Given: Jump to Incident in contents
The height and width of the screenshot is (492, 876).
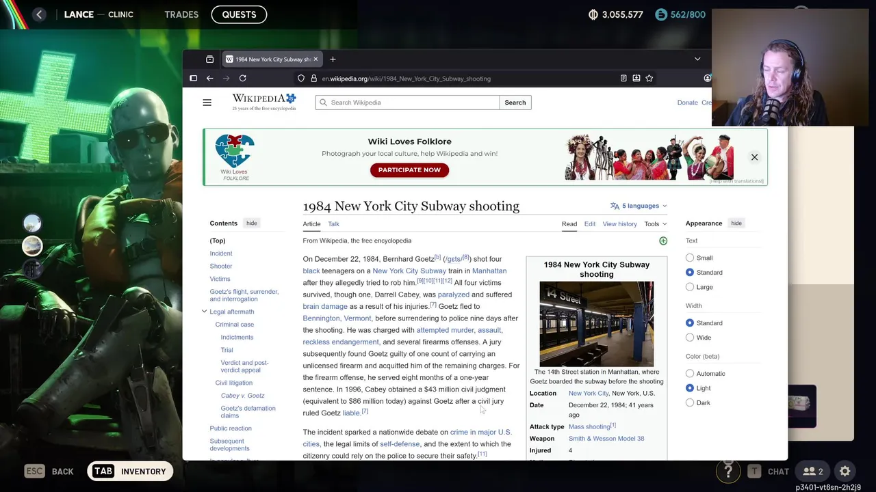Looking at the screenshot, I should 221,254.
